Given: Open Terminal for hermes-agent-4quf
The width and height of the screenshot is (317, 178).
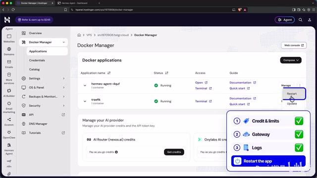Looking at the screenshot, I should tap(203, 88).
